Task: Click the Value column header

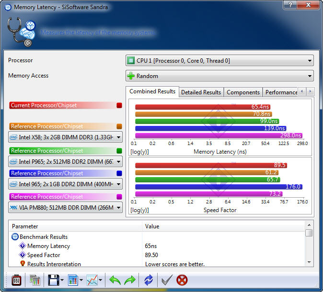Action: pyautogui.click(x=223, y=226)
